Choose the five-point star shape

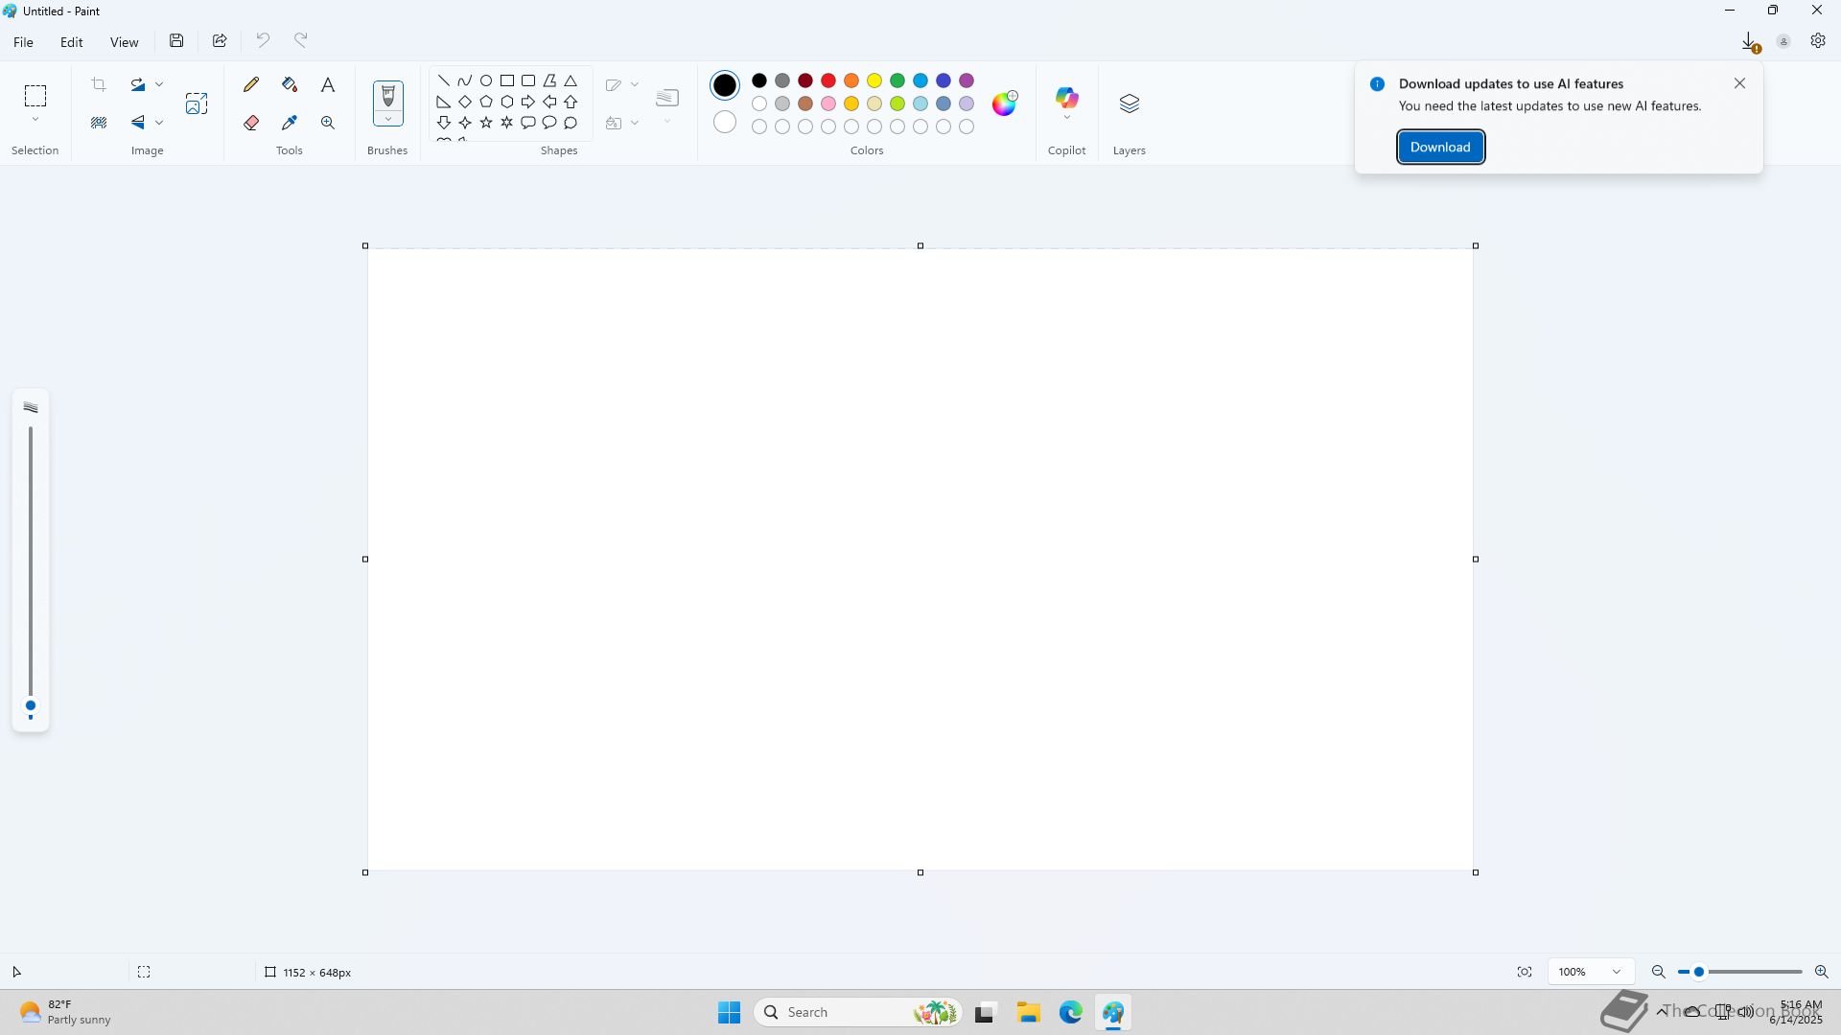(x=486, y=123)
